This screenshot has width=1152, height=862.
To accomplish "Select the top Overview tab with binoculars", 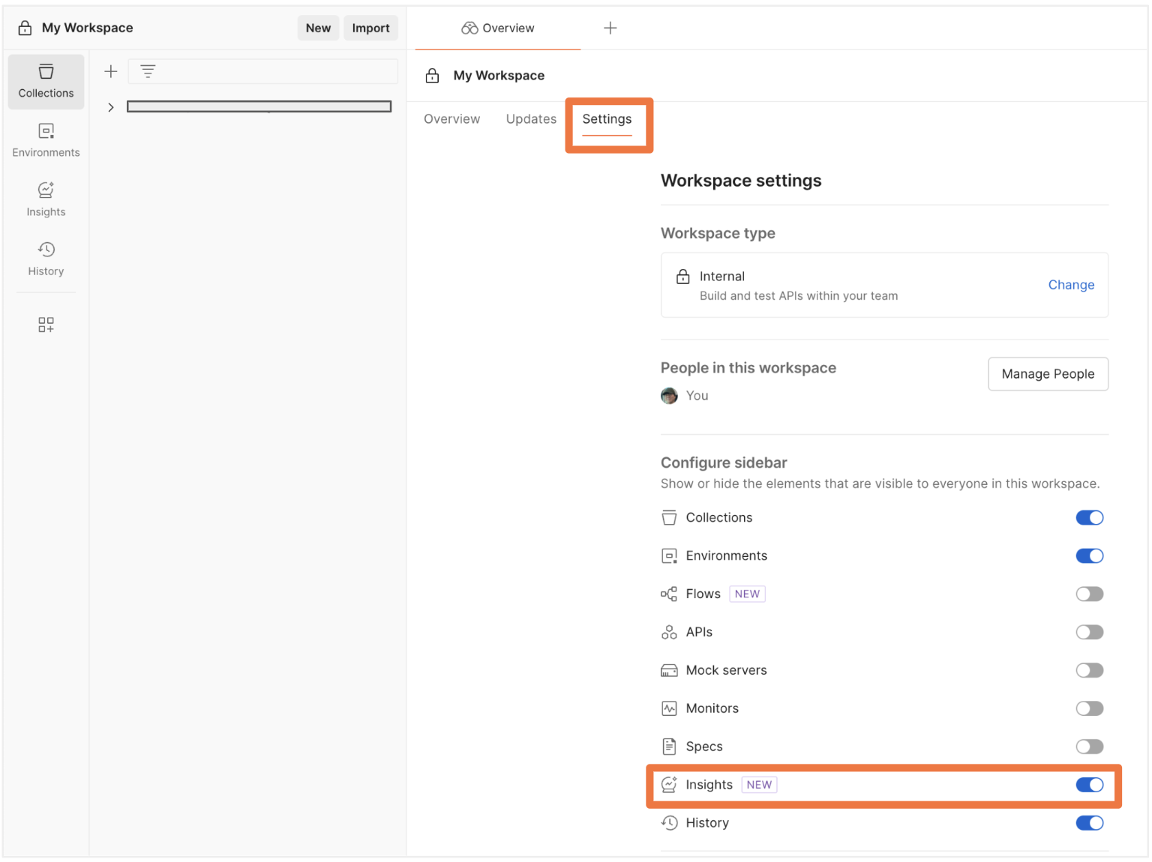I will pos(498,28).
